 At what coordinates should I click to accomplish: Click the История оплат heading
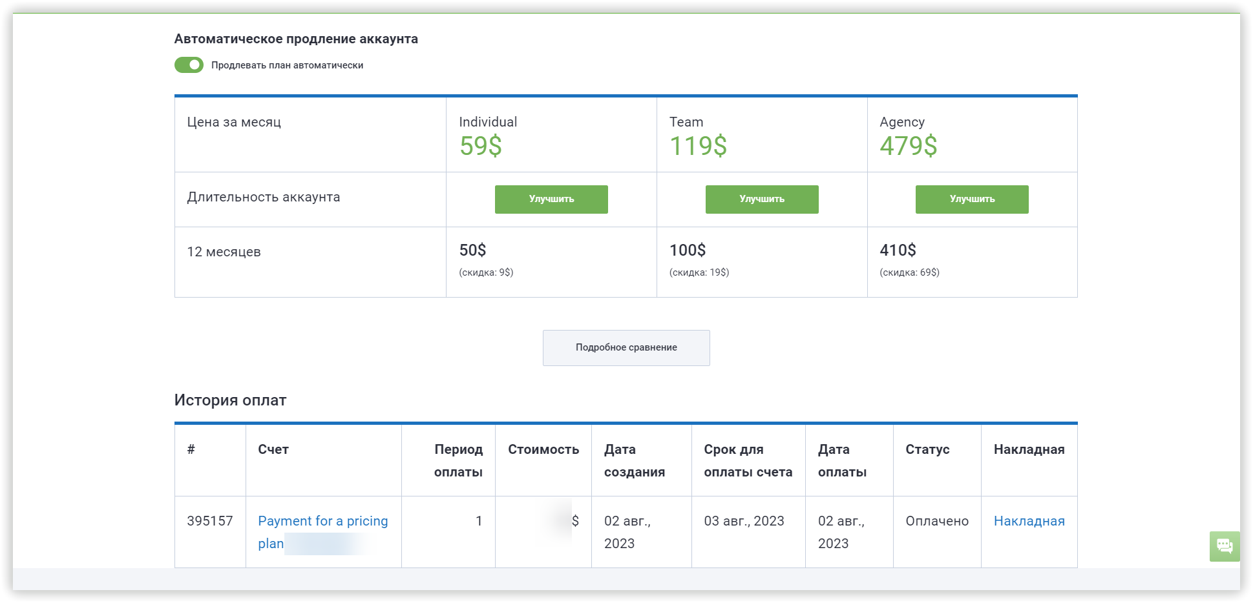(x=230, y=400)
